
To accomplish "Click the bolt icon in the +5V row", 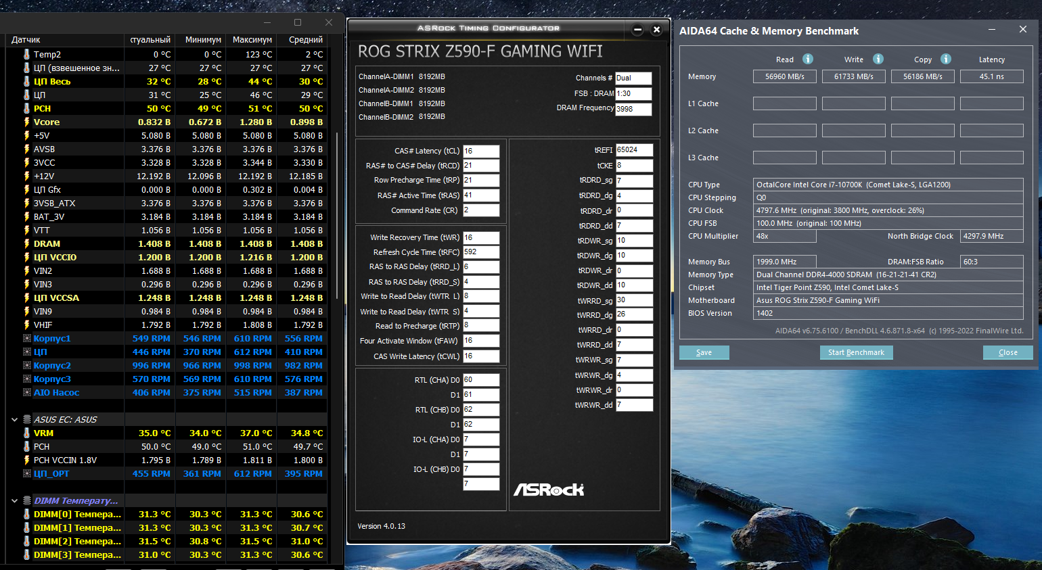I will [26, 135].
